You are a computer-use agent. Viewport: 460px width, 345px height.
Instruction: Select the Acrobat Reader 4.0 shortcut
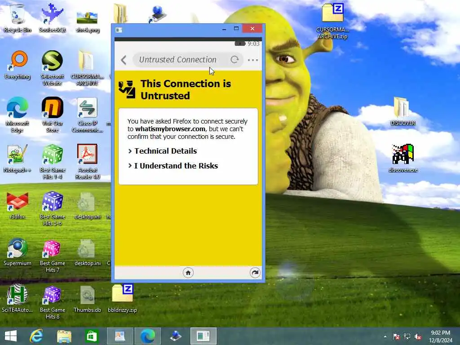pos(88,161)
